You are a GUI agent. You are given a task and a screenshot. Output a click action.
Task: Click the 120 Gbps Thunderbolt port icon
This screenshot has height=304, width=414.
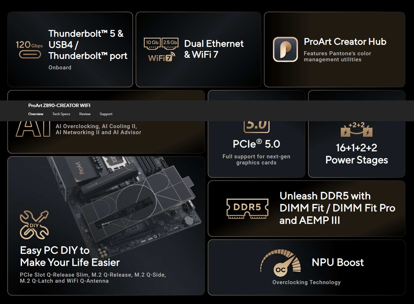coord(29,50)
